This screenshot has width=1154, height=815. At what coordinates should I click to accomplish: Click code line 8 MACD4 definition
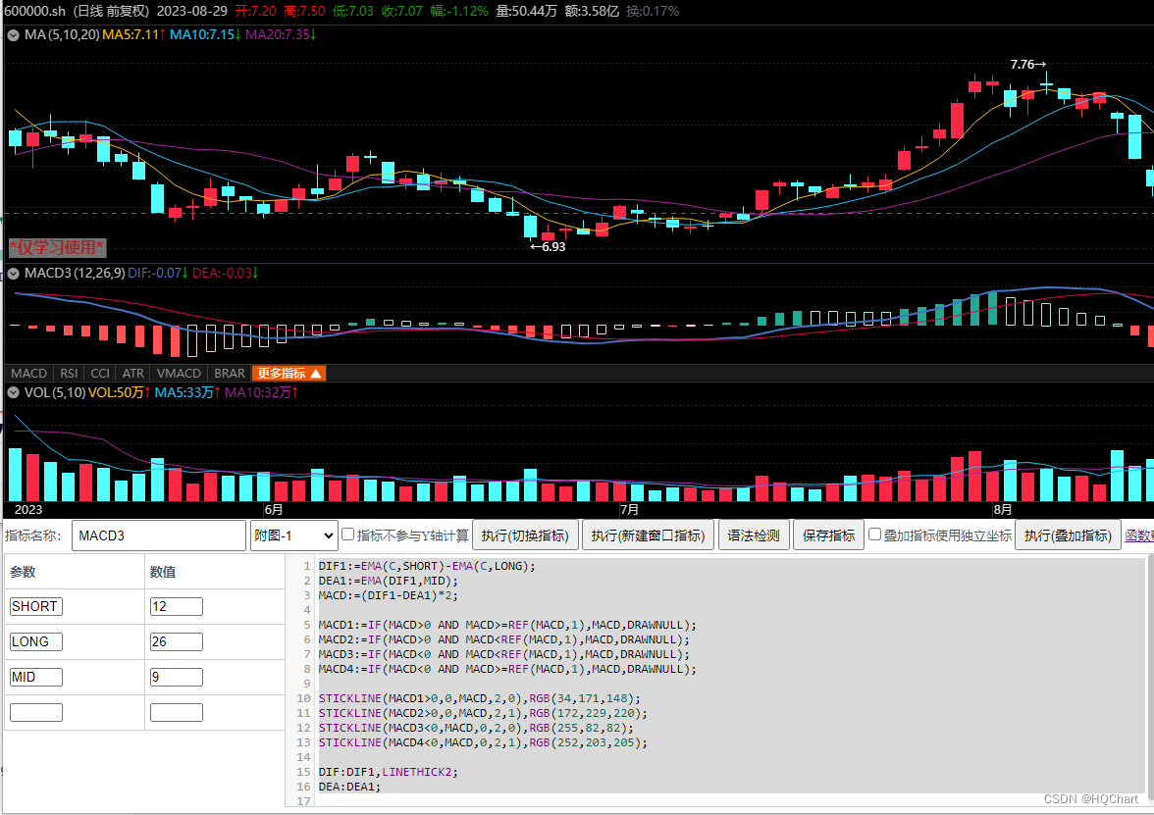point(507,669)
